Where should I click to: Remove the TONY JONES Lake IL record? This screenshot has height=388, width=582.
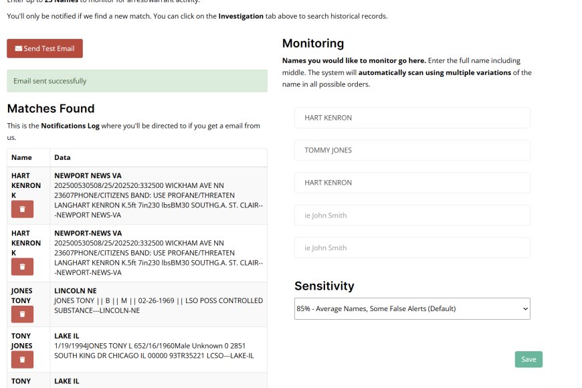click(22, 360)
